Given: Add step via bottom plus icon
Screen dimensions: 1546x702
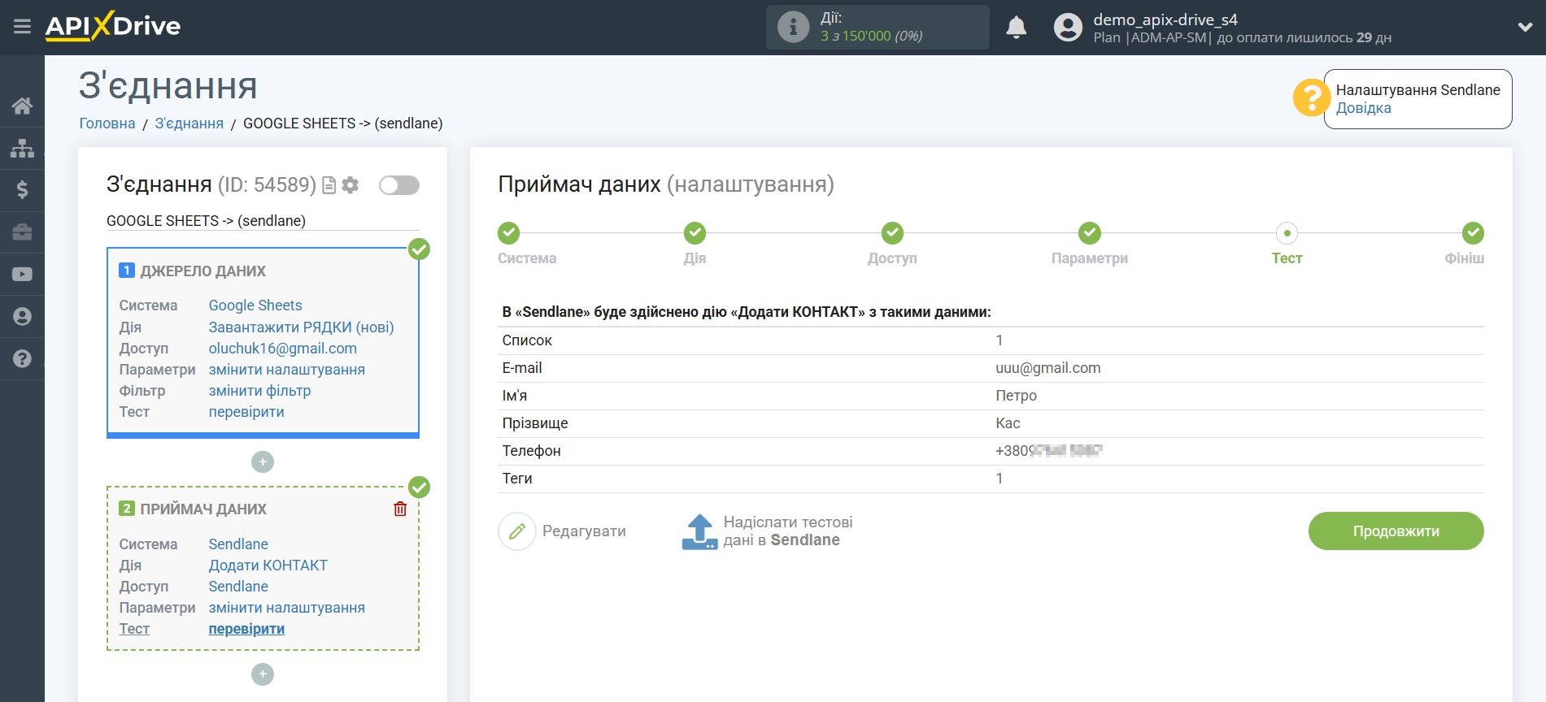Looking at the screenshot, I should click(x=263, y=674).
